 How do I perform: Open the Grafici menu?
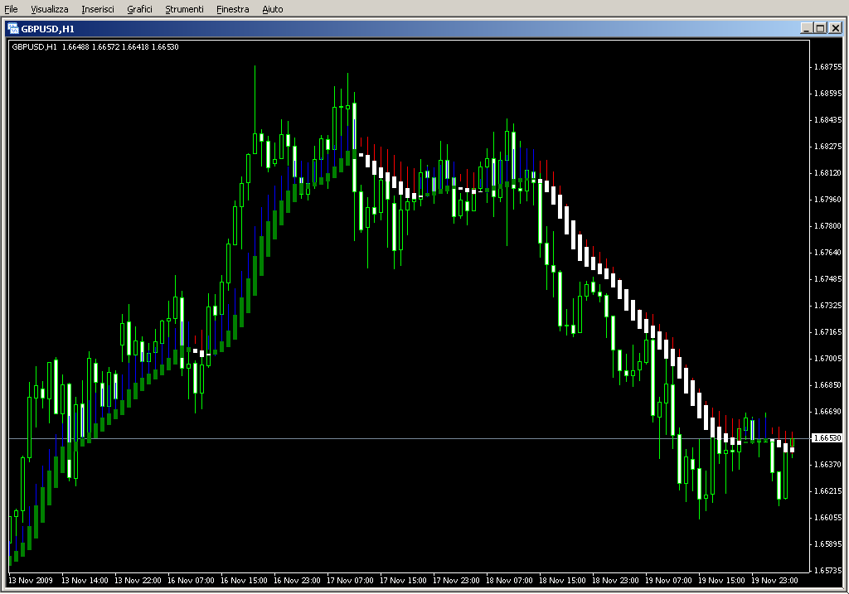(139, 9)
